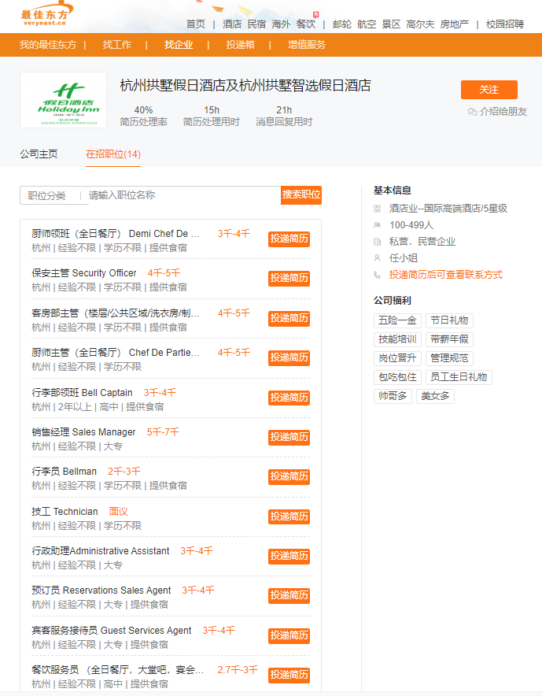Click the people icon beside 100-499人
The height and width of the screenshot is (696, 542).
(378, 225)
